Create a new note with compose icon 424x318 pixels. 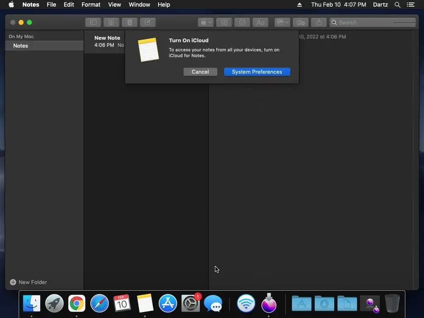(148, 22)
